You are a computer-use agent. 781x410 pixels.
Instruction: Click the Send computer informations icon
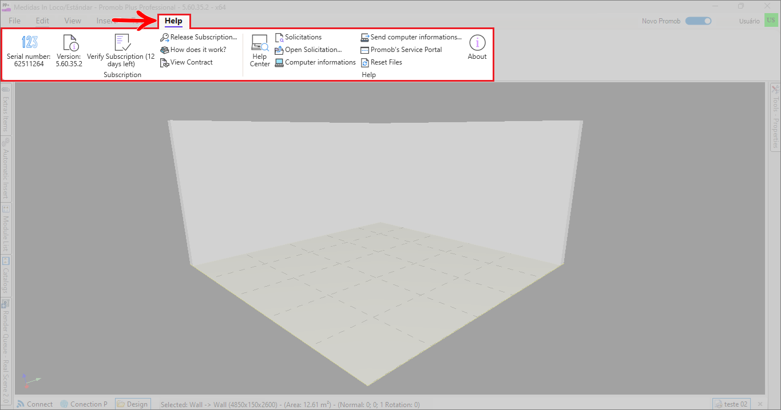(365, 37)
